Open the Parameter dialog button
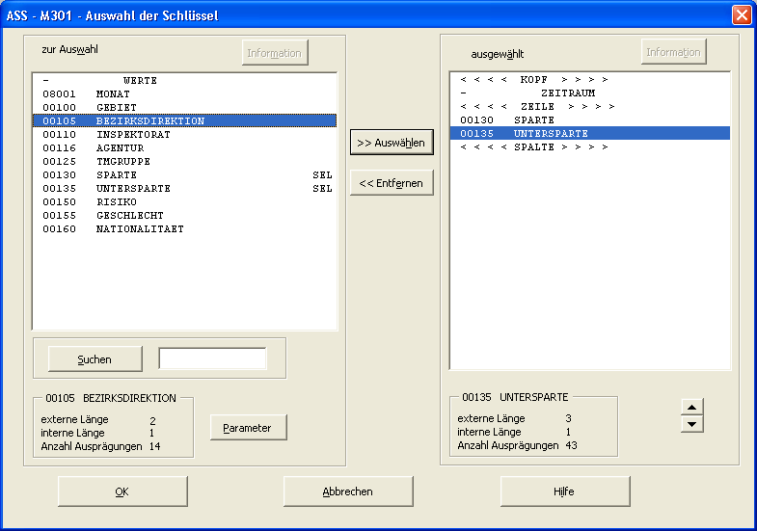The image size is (757, 531). click(248, 428)
